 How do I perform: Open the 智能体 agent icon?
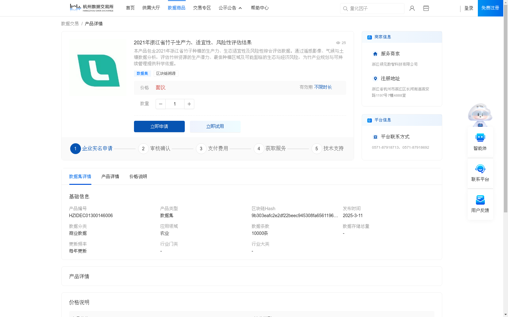pos(480,138)
